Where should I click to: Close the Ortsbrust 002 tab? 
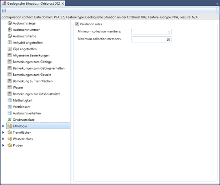[63, 3]
